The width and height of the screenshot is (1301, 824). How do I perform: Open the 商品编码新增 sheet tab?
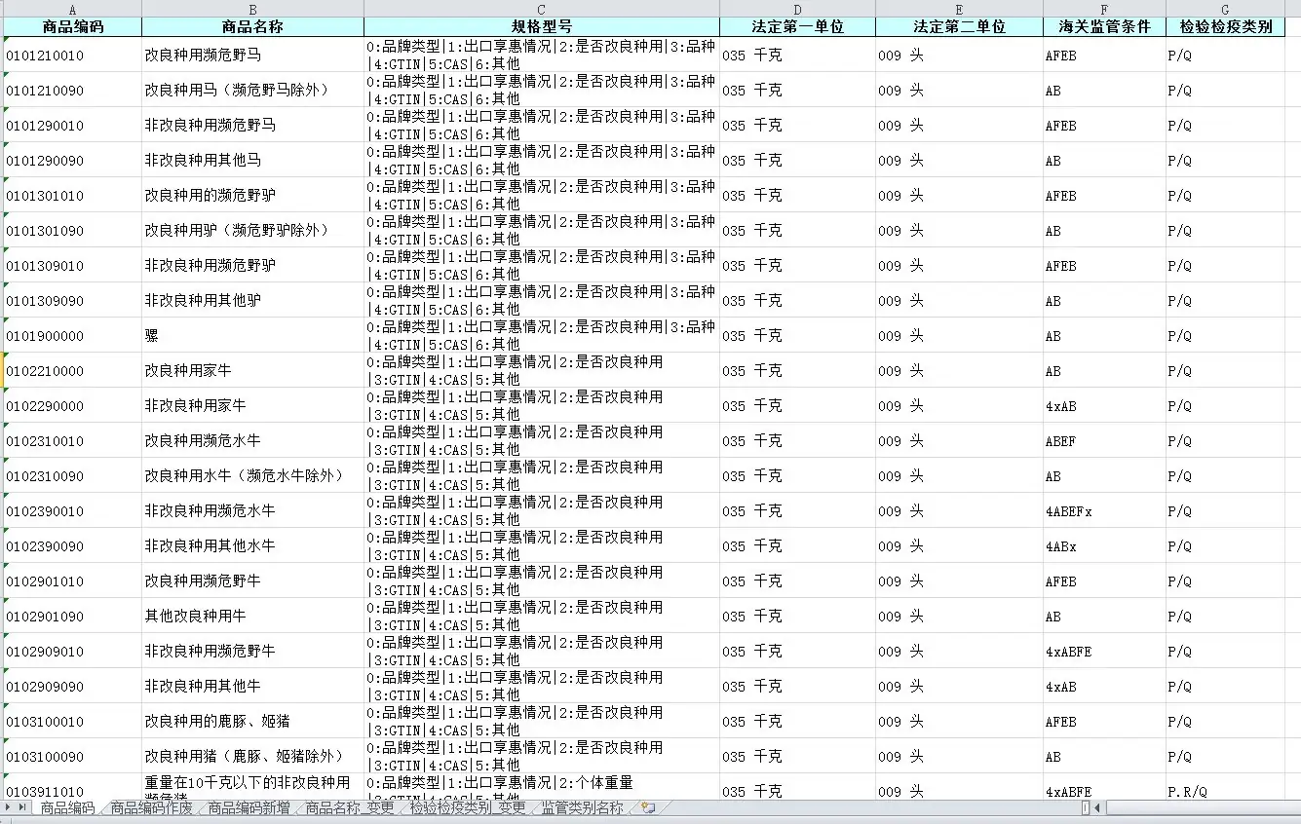[x=249, y=809]
